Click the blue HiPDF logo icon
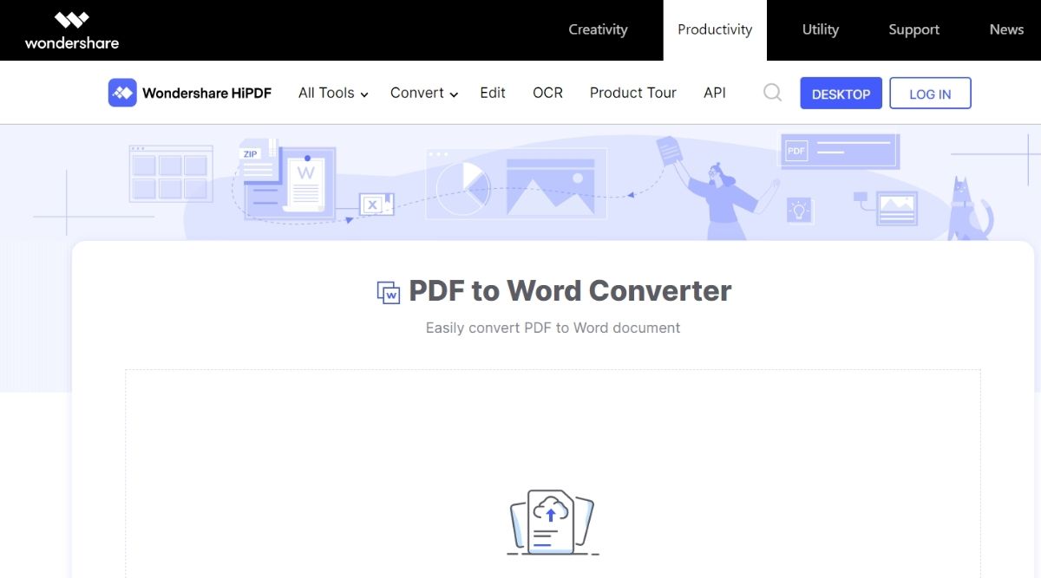The image size is (1041, 578). pos(122,93)
